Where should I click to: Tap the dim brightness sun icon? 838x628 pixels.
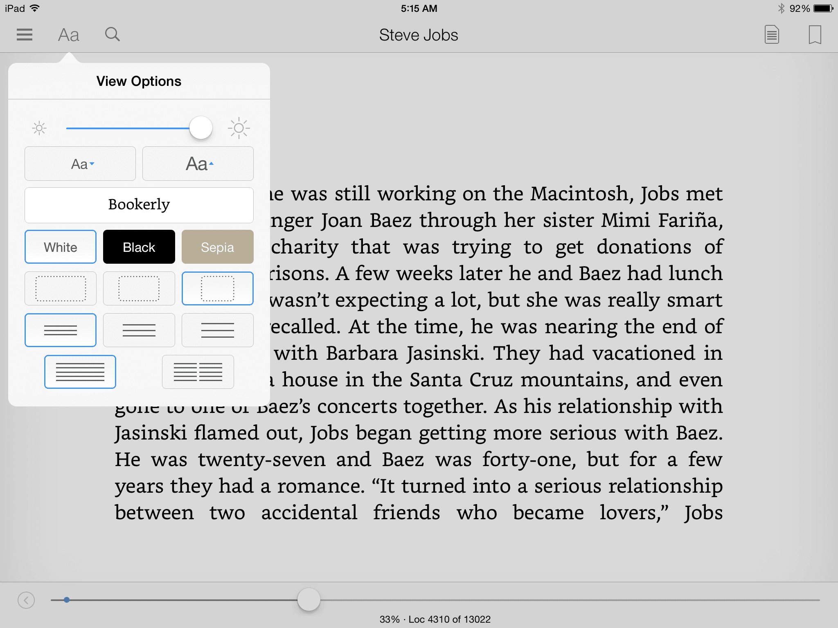pos(39,128)
